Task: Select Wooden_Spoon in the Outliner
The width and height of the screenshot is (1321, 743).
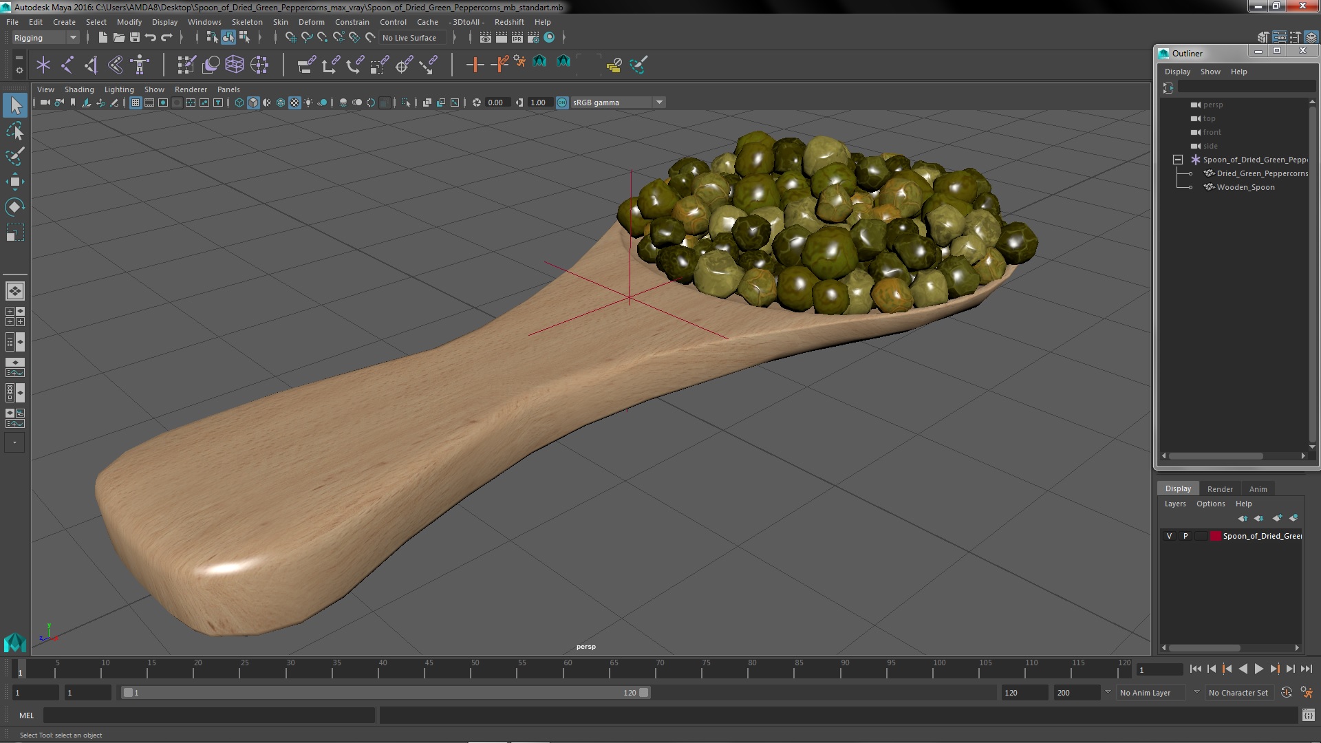Action: tap(1245, 187)
